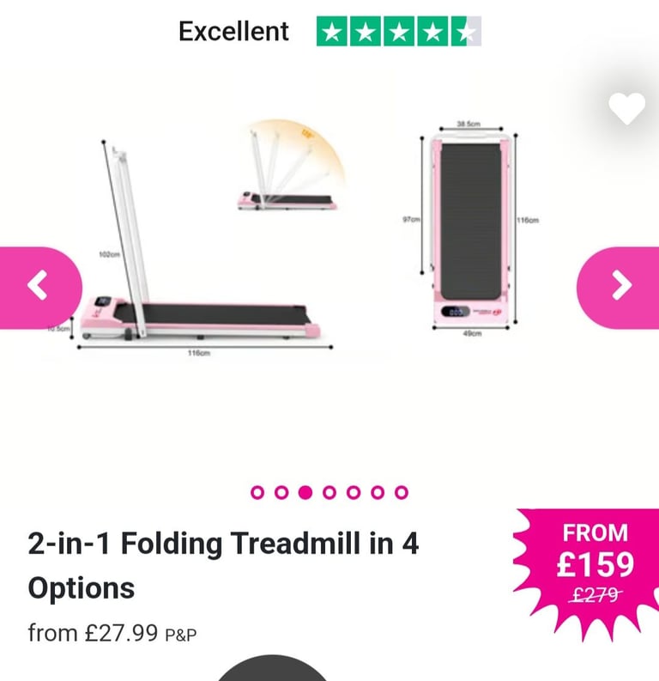Tap the dark circular button at bottom
Screen dimensions: 659x681
pyautogui.click(x=272, y=668)
